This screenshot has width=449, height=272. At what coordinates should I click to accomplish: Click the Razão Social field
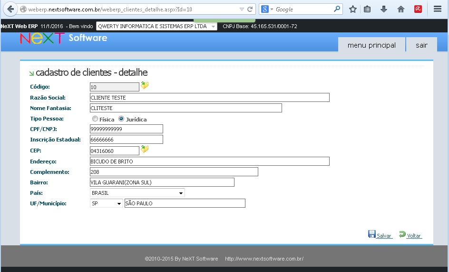(x=210, y=98)
